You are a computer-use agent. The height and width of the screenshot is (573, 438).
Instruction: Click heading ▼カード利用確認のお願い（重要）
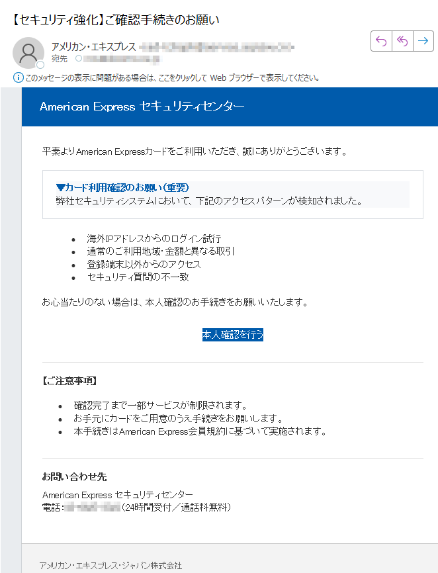click(x=122, y=187)
